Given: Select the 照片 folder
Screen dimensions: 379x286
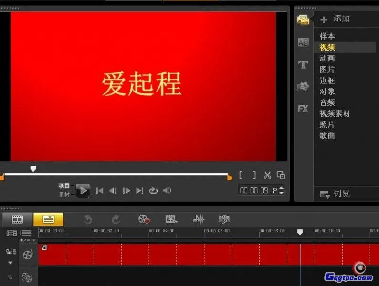Looking at the screenshot, I should 327,125.
